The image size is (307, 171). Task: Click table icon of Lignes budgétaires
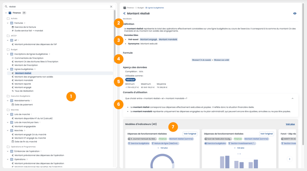(12, 69)
